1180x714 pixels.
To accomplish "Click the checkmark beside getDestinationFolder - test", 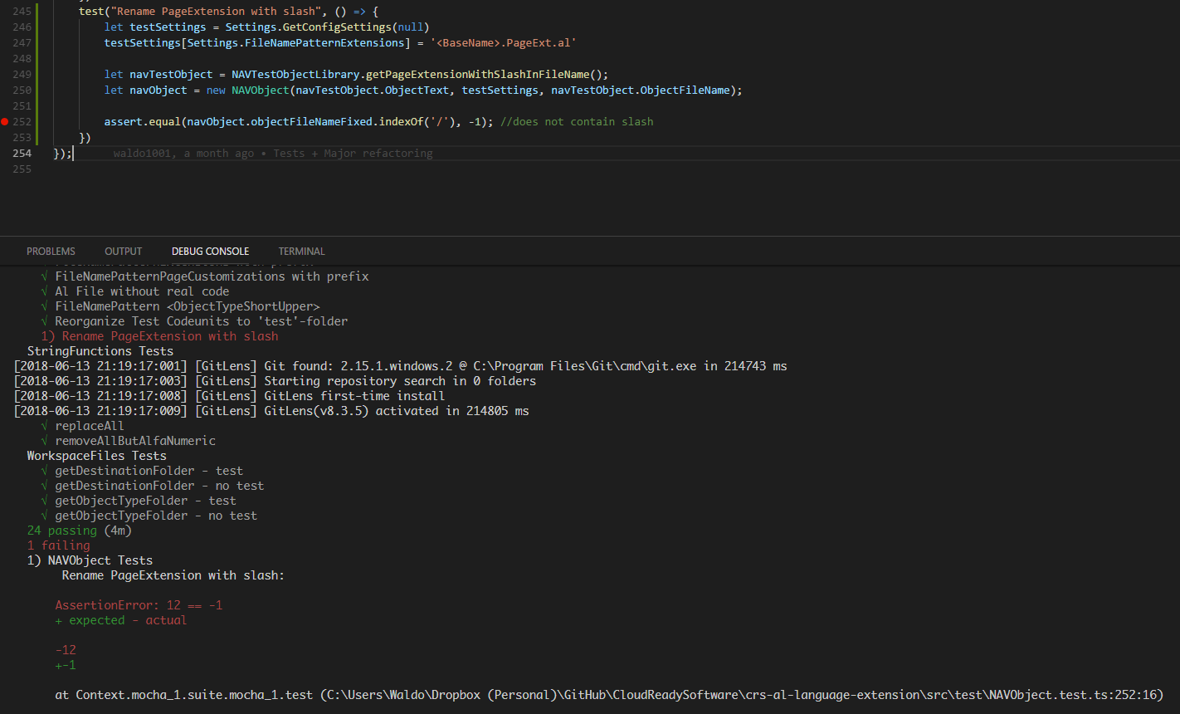I will click(x=43, y=470).
